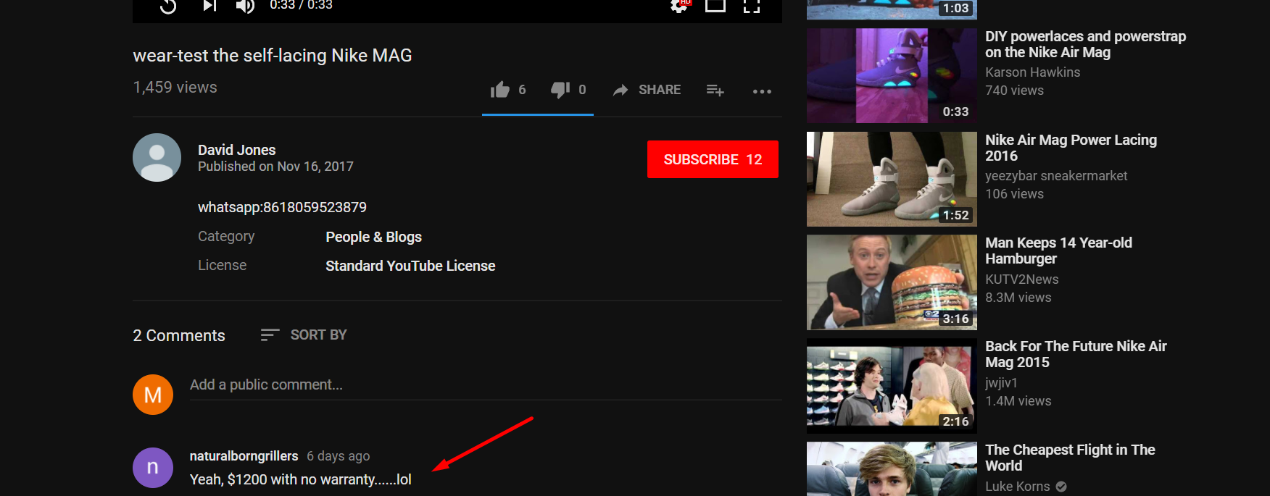Open Cheapest Flight video thumbnail

[x=892, y=468]
